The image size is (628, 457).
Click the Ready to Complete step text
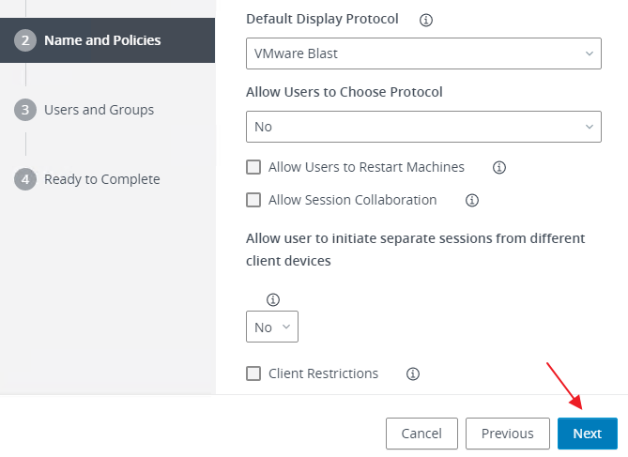tap(101, 179)
